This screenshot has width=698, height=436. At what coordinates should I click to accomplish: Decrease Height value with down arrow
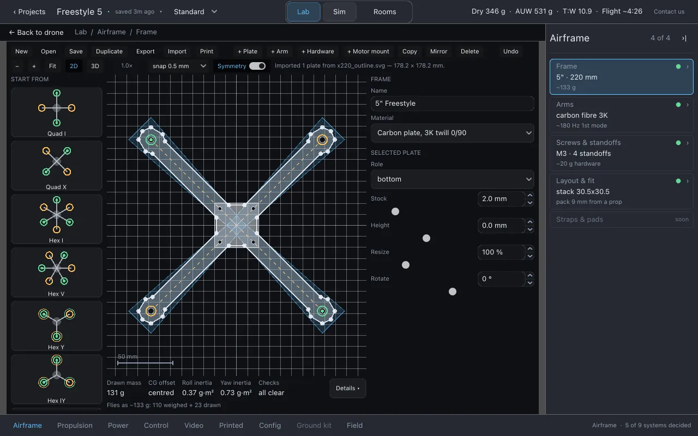pos(530,229)
